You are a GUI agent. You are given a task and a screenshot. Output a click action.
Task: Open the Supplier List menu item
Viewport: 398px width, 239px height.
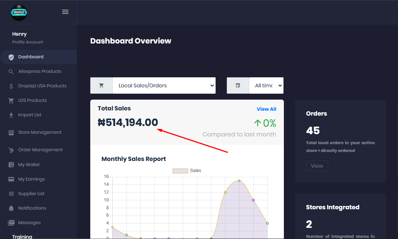[31, 194]
